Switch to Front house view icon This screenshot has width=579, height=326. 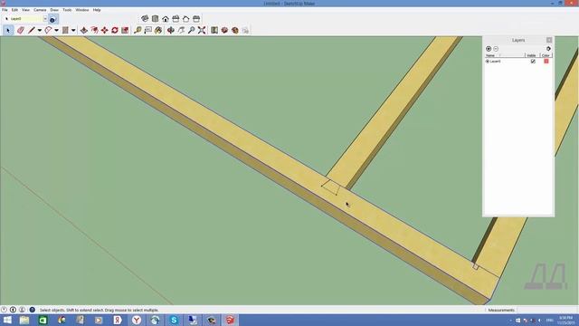tap(166, 18)
